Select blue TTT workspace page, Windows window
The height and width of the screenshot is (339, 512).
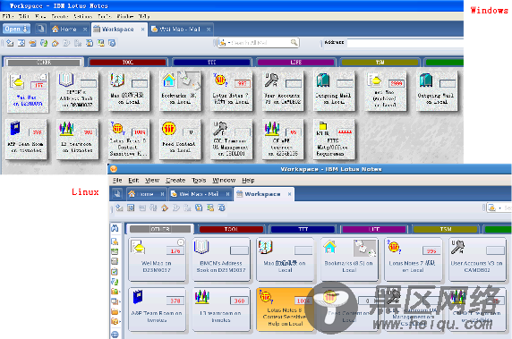point(211,63)
